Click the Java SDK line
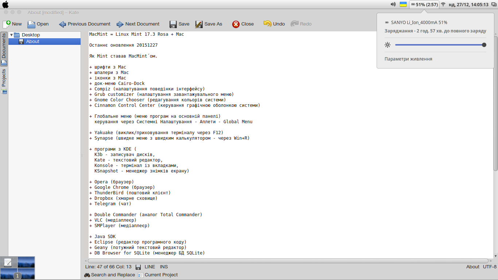The height and width of the screenshot is (280, 498). click(x=102, y=237)
